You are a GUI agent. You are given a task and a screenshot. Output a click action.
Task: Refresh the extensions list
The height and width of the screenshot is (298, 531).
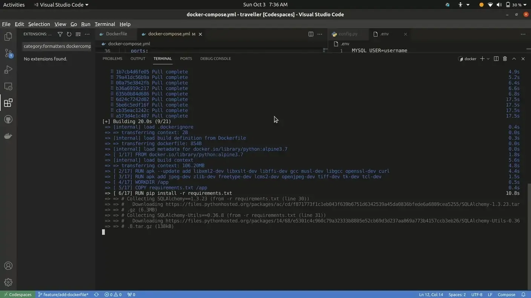[69, 34]
